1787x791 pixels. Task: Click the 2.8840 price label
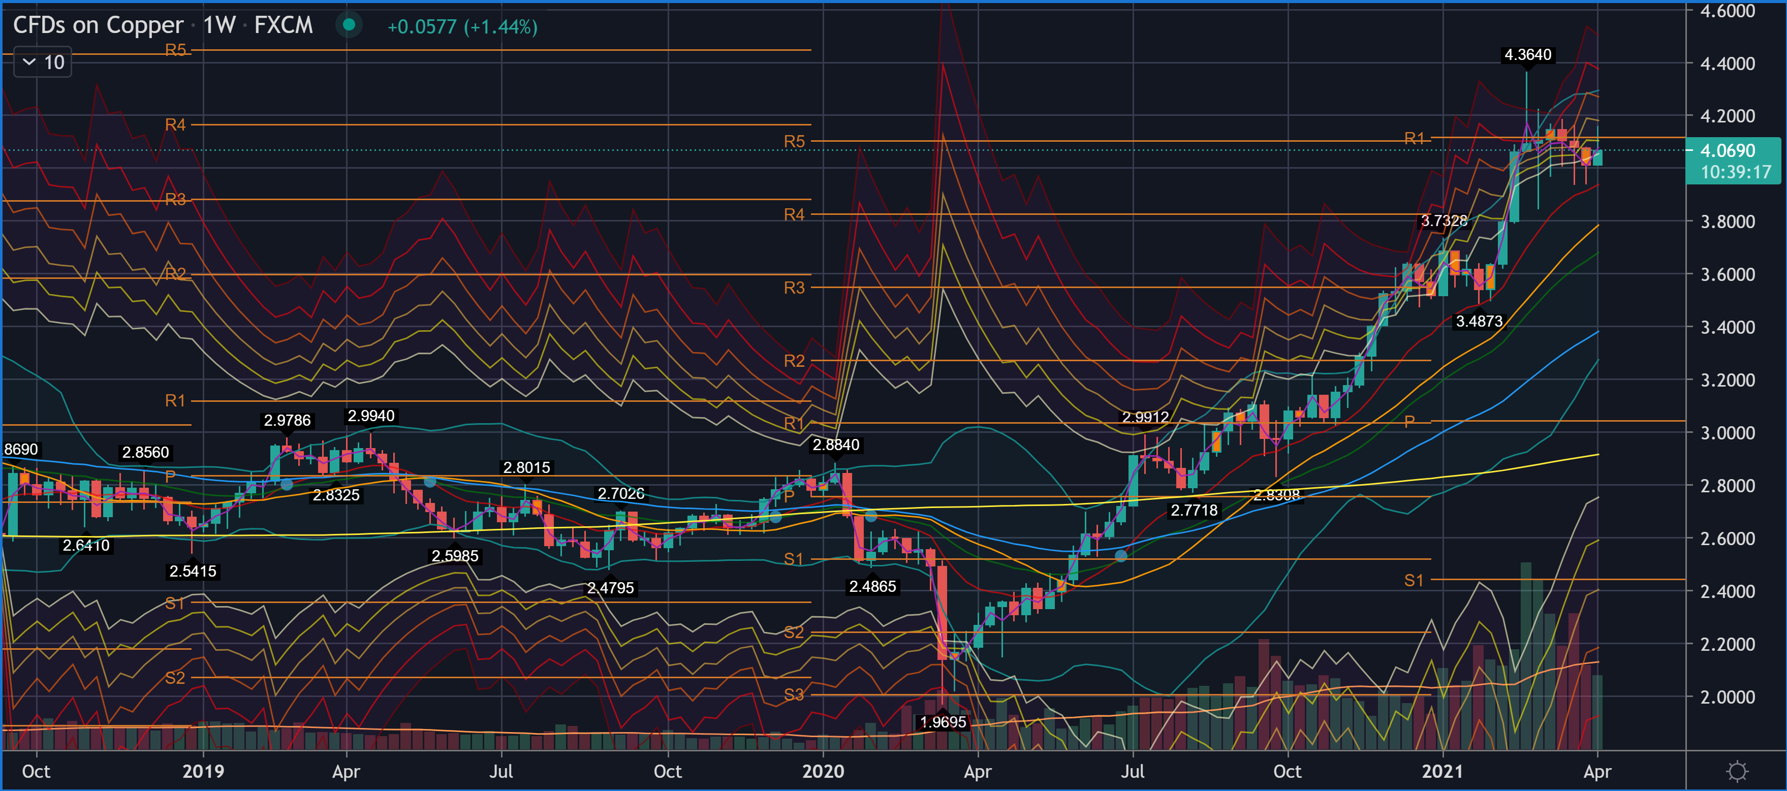pyautogui.click(x=836, y=445)
